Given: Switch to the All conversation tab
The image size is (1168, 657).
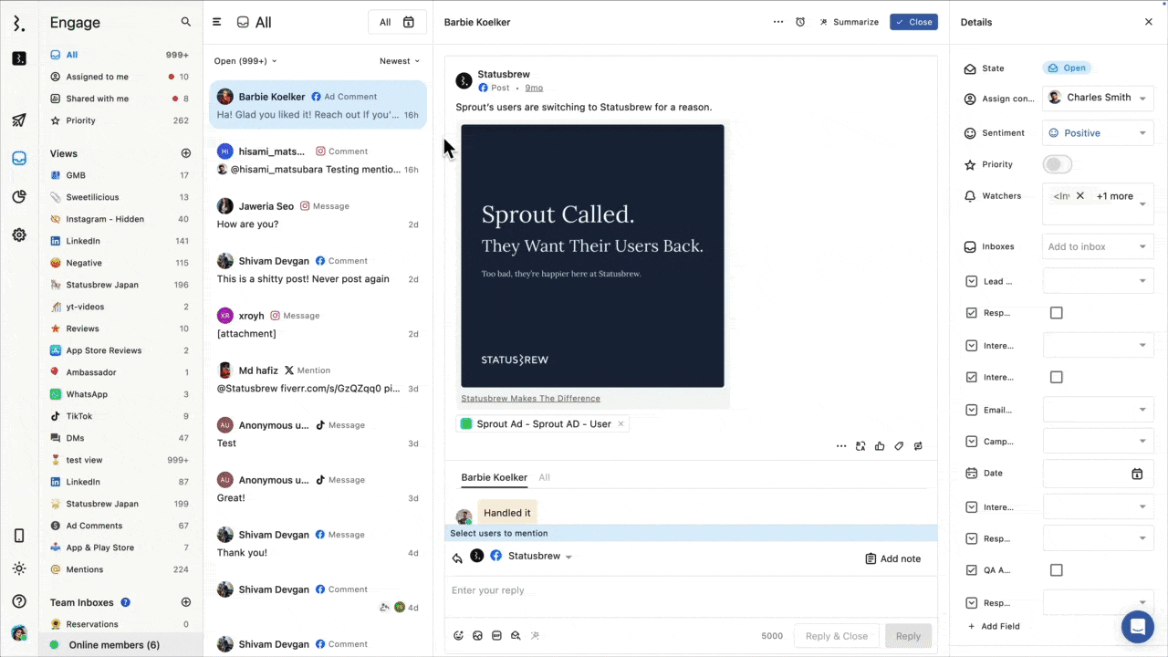Looking at the screenshot, I should click(544, 476).
